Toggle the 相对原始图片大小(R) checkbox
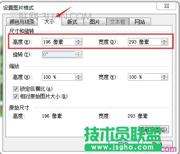This screenshot has width=180, height=154. [16, 96]
